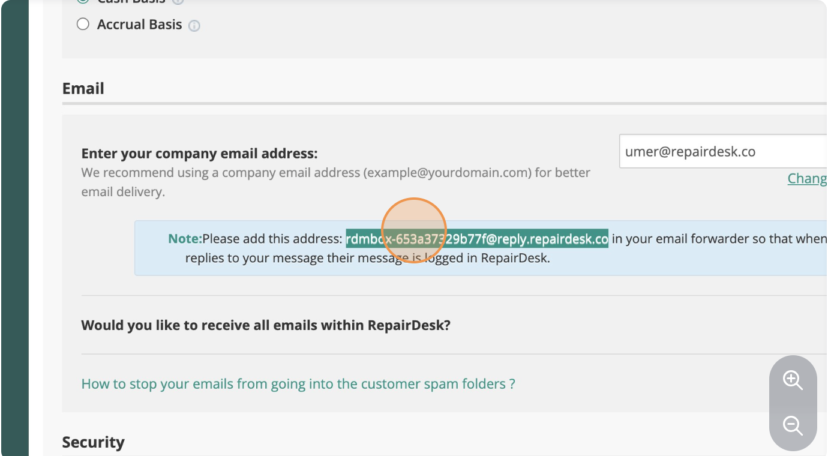Click the 'Enter your company email address' label

199,153
